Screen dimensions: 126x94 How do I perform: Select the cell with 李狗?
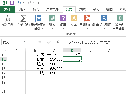point(35,73)
